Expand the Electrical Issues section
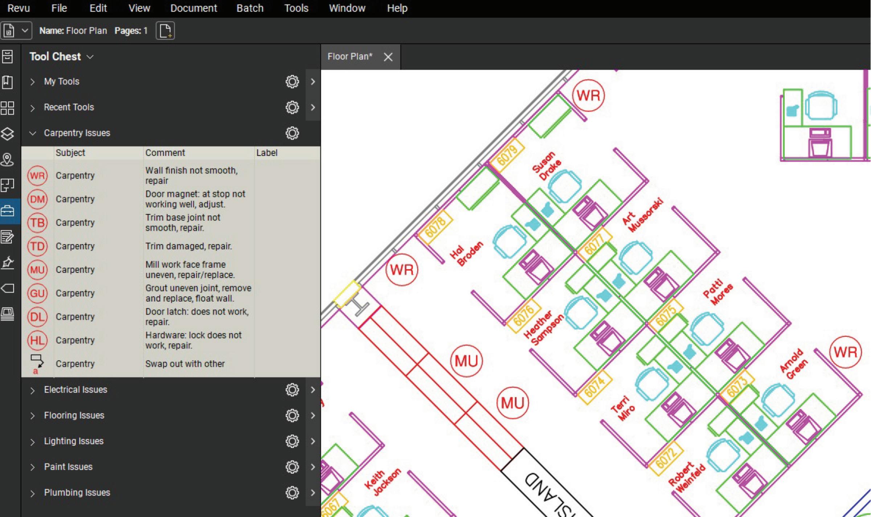Image resolution: width=871 pixels, height=517 pixels. tap(33, 390)
